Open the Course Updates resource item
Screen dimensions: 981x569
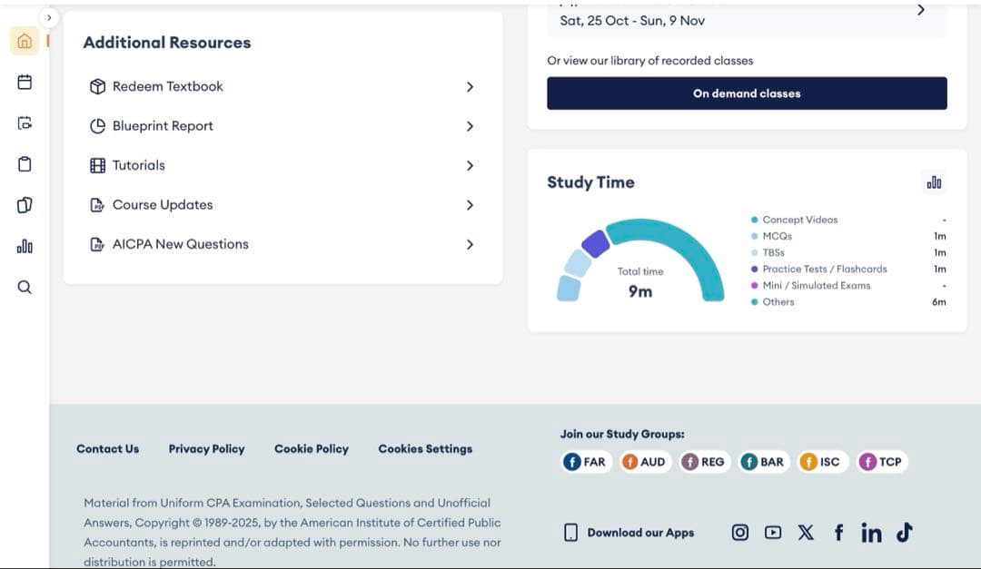162,205
